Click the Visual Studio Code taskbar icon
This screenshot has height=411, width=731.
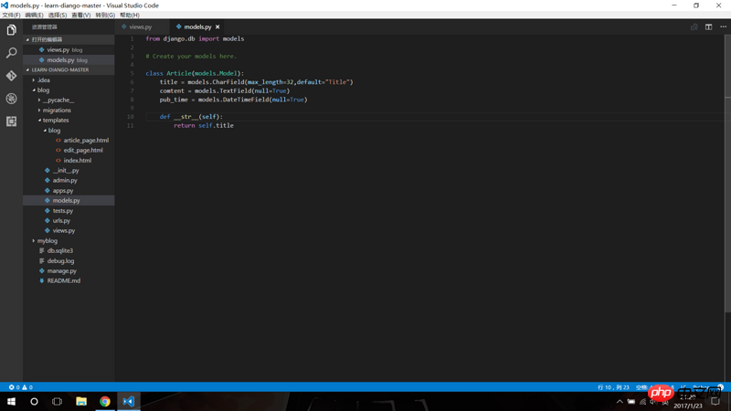pyautogui.click(x=129, y=401)
